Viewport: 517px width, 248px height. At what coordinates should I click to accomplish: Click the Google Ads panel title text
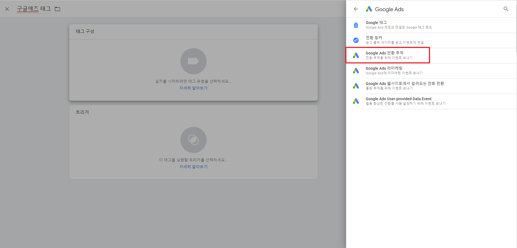point(389,9)
